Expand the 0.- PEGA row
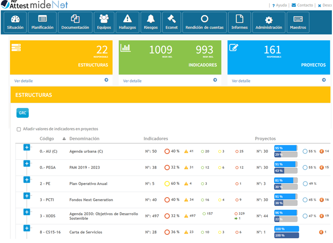The height and width of the screenshot is (243, 333). tap(27, 164)
